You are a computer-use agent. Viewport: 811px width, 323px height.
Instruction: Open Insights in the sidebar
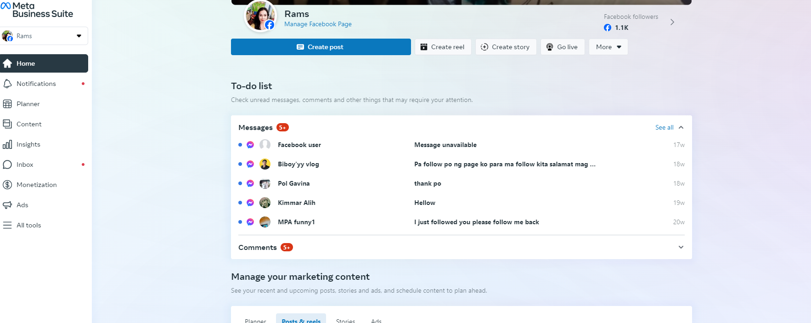(44, 144)
